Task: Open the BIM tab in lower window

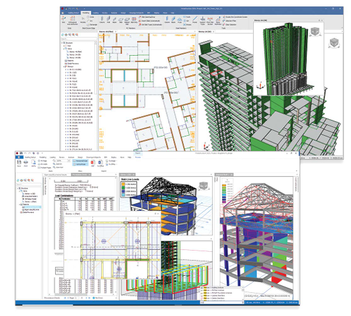Action: pyautogui.click(x=106, y=157)
